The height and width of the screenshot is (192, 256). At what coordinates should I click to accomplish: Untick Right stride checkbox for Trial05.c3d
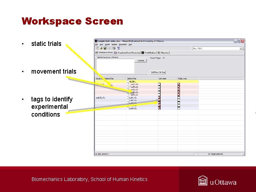tap(179, 87)
